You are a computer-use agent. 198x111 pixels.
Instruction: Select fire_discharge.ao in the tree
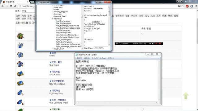[63, 21]
